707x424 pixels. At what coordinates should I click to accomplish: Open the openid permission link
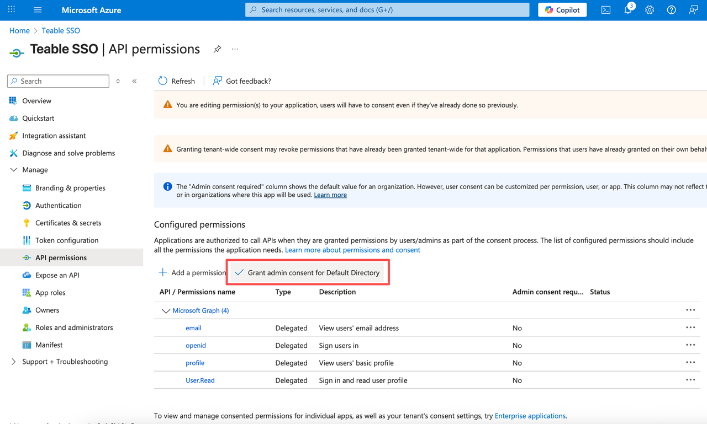tap(196, 346)
